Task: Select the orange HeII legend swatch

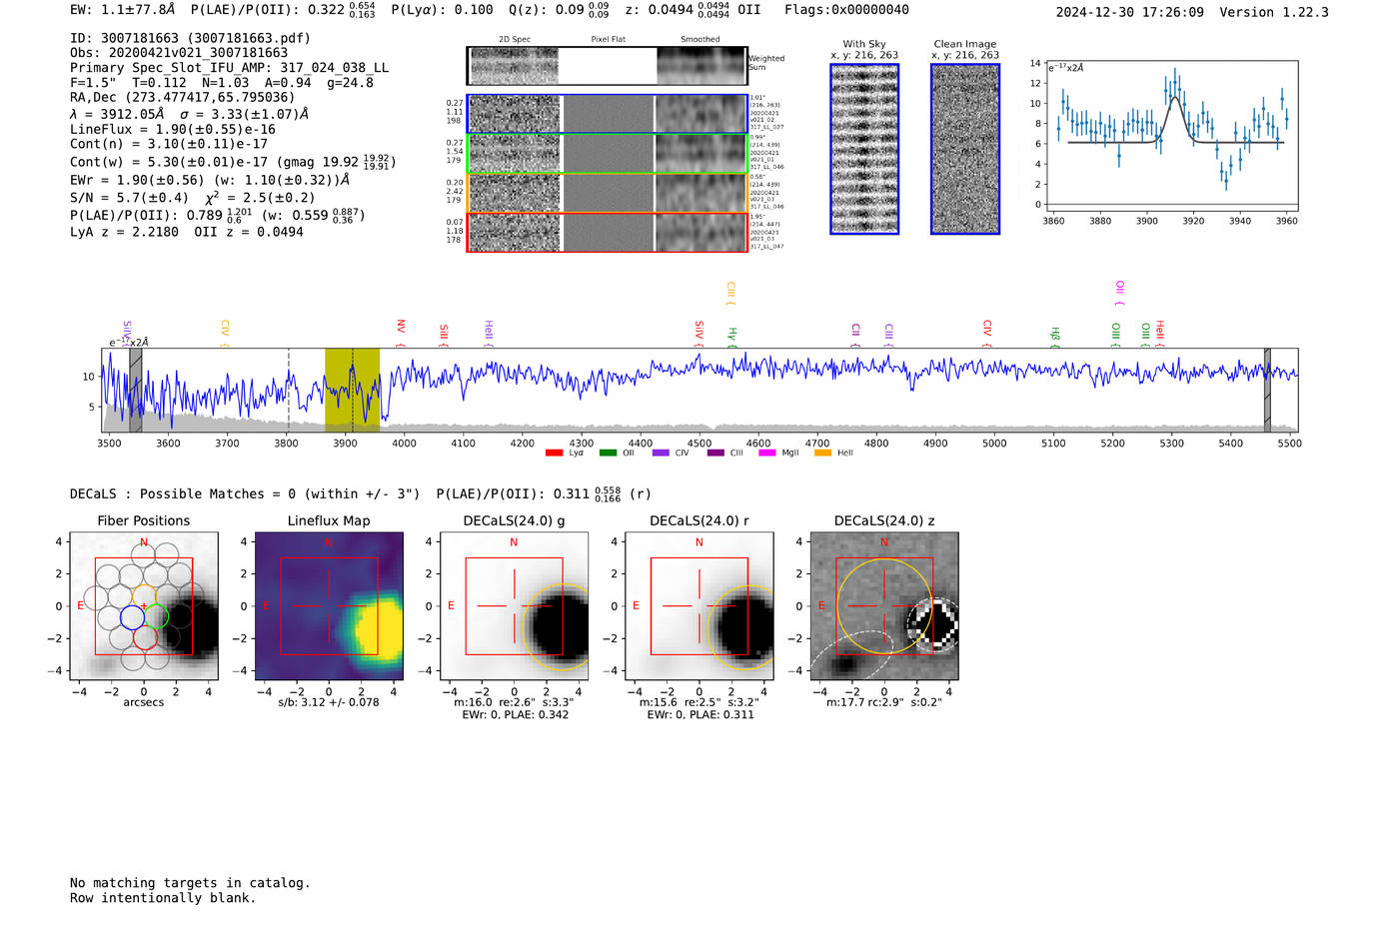Action: pos(822,454)
